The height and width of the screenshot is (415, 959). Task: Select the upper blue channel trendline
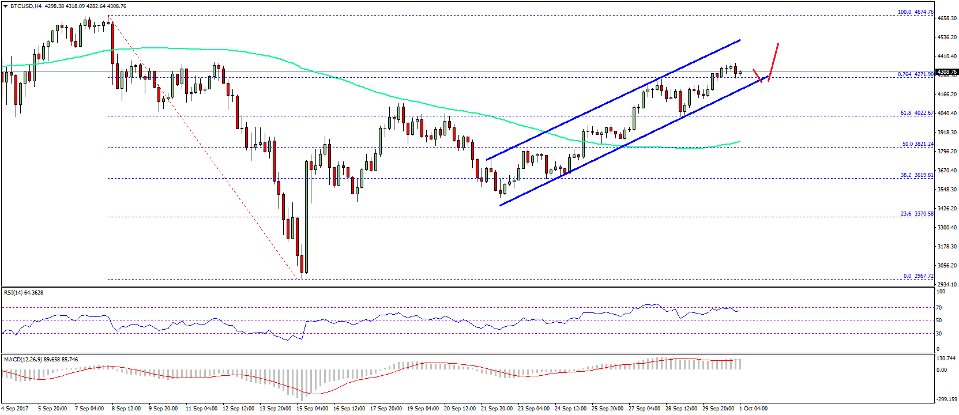pos(613,100)
